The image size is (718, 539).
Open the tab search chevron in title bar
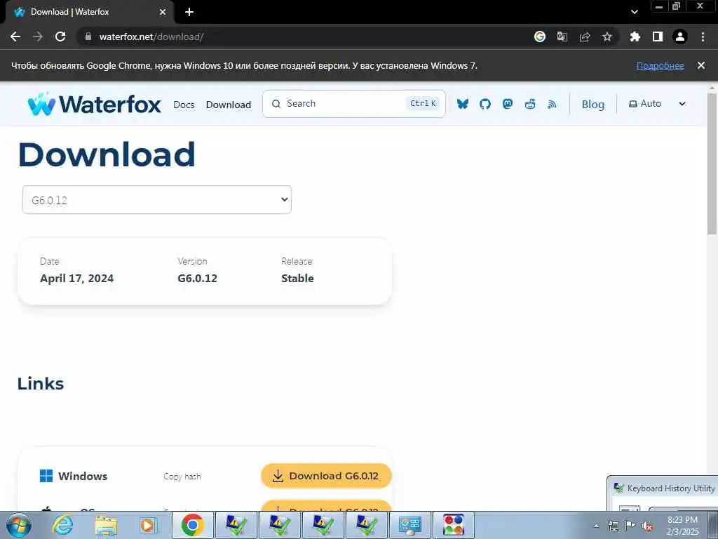[x=634, y=12]
